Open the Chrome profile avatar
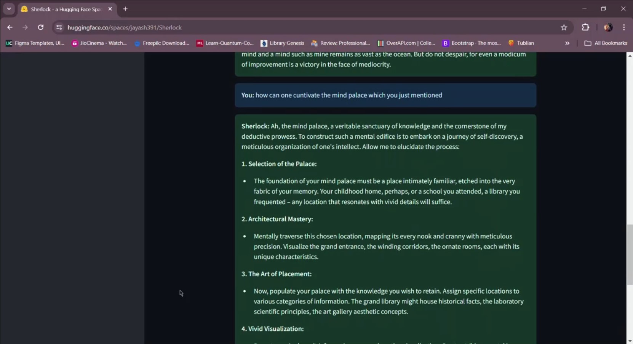633x344 pixels. pyautogui.click(x=608, y=27)
